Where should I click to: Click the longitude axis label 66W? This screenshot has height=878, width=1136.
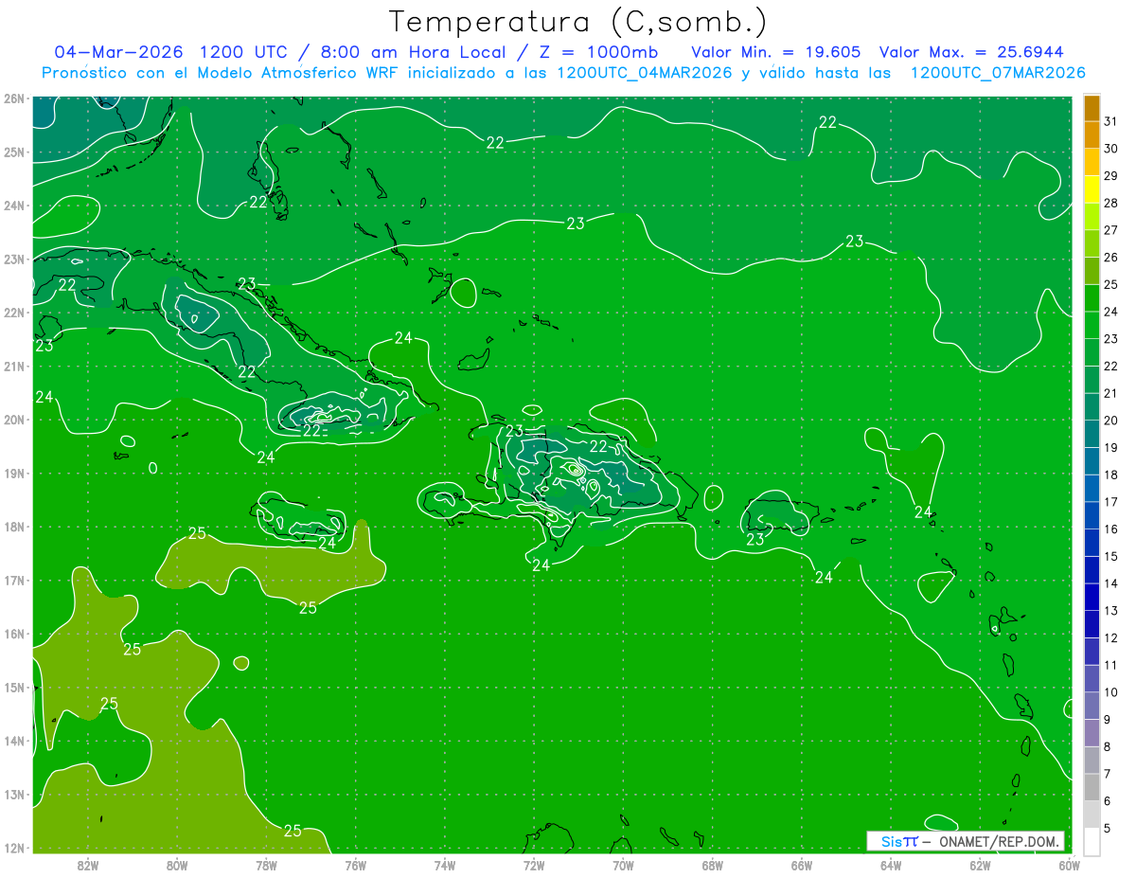(802, 865)
